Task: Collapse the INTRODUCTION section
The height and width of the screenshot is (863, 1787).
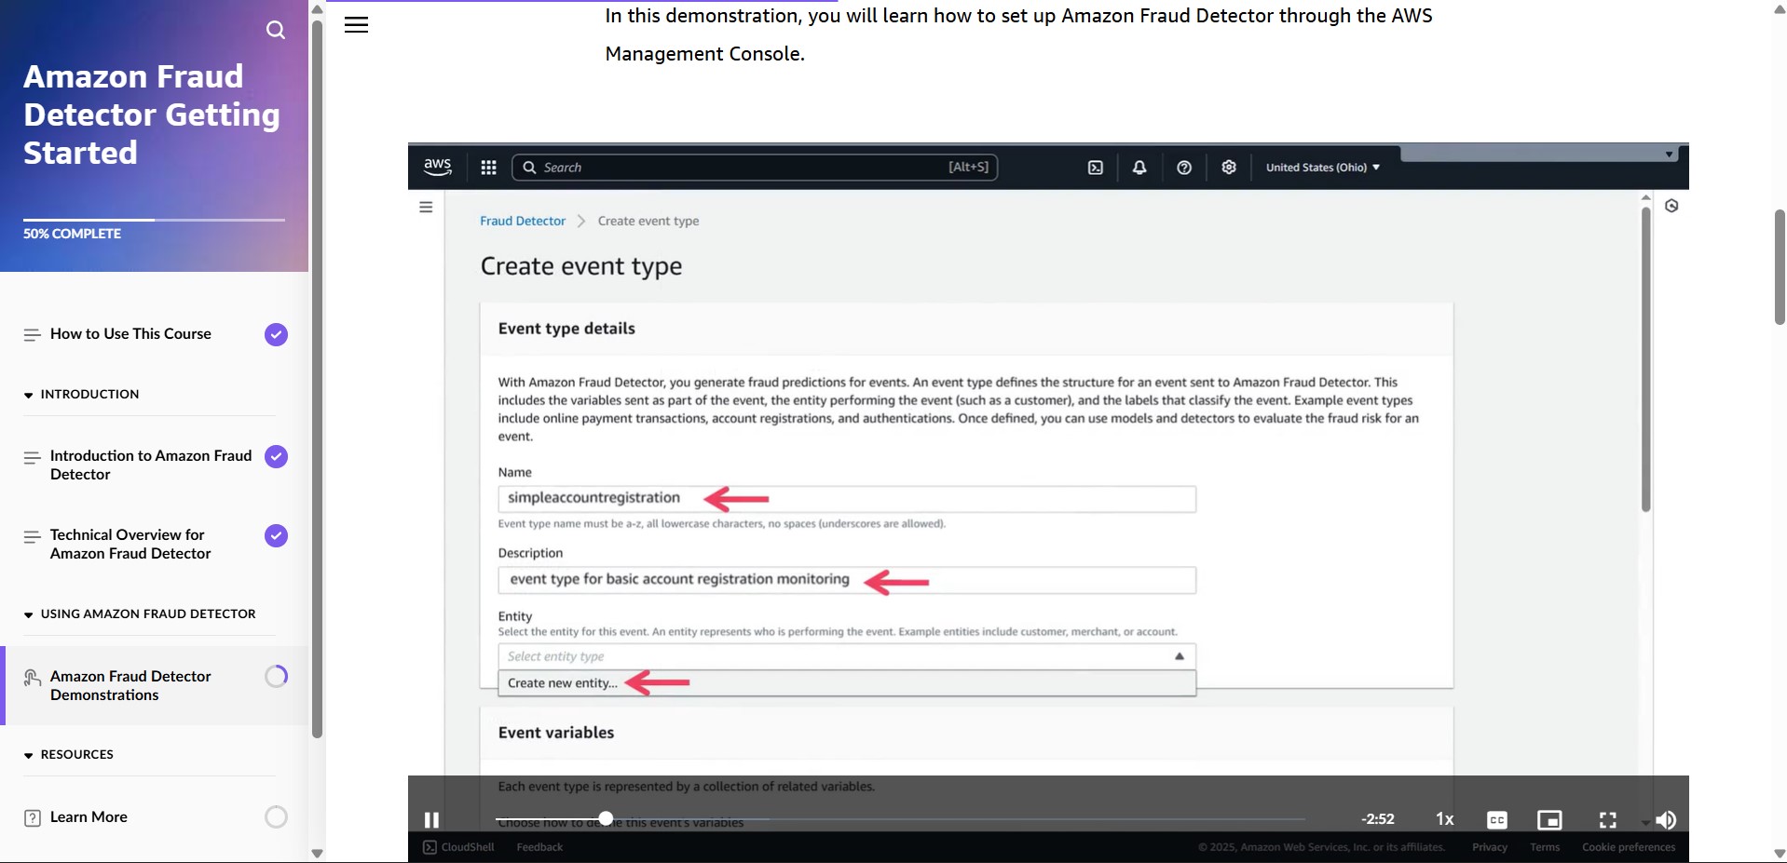Action: [x=28, y=395]
